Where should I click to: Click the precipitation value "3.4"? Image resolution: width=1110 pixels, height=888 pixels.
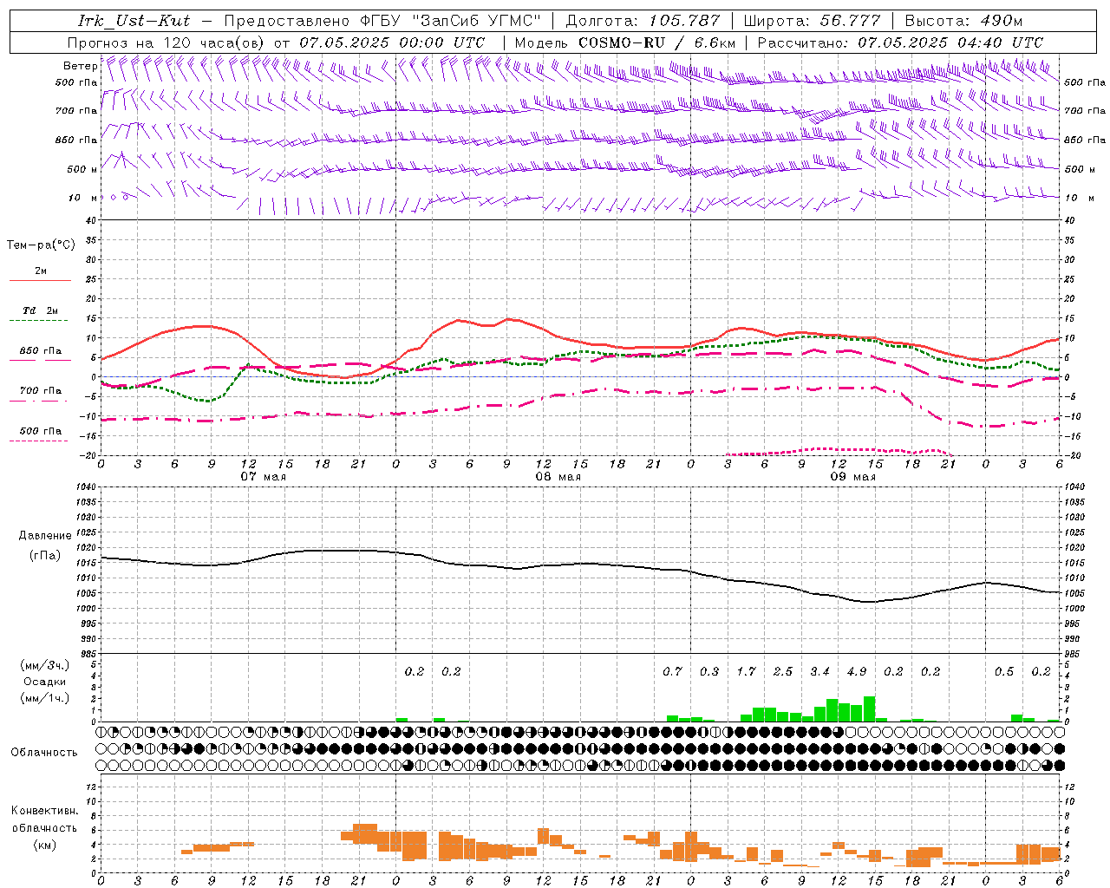[x=819, y=671]
